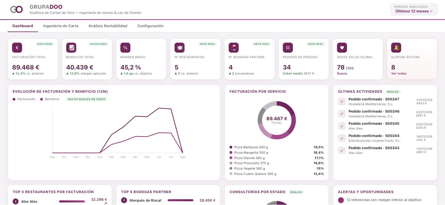Click the Marqués de Riscal revenue bar

tap(180, 200)
